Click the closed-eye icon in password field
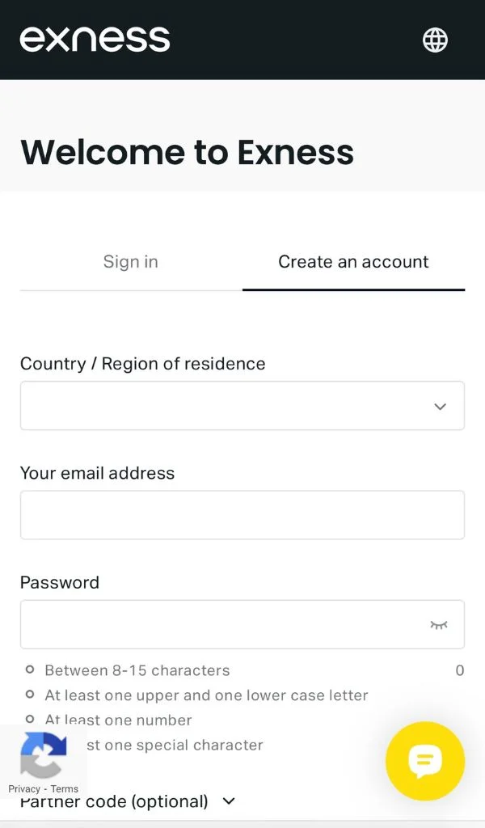 [x=439, y=624]
